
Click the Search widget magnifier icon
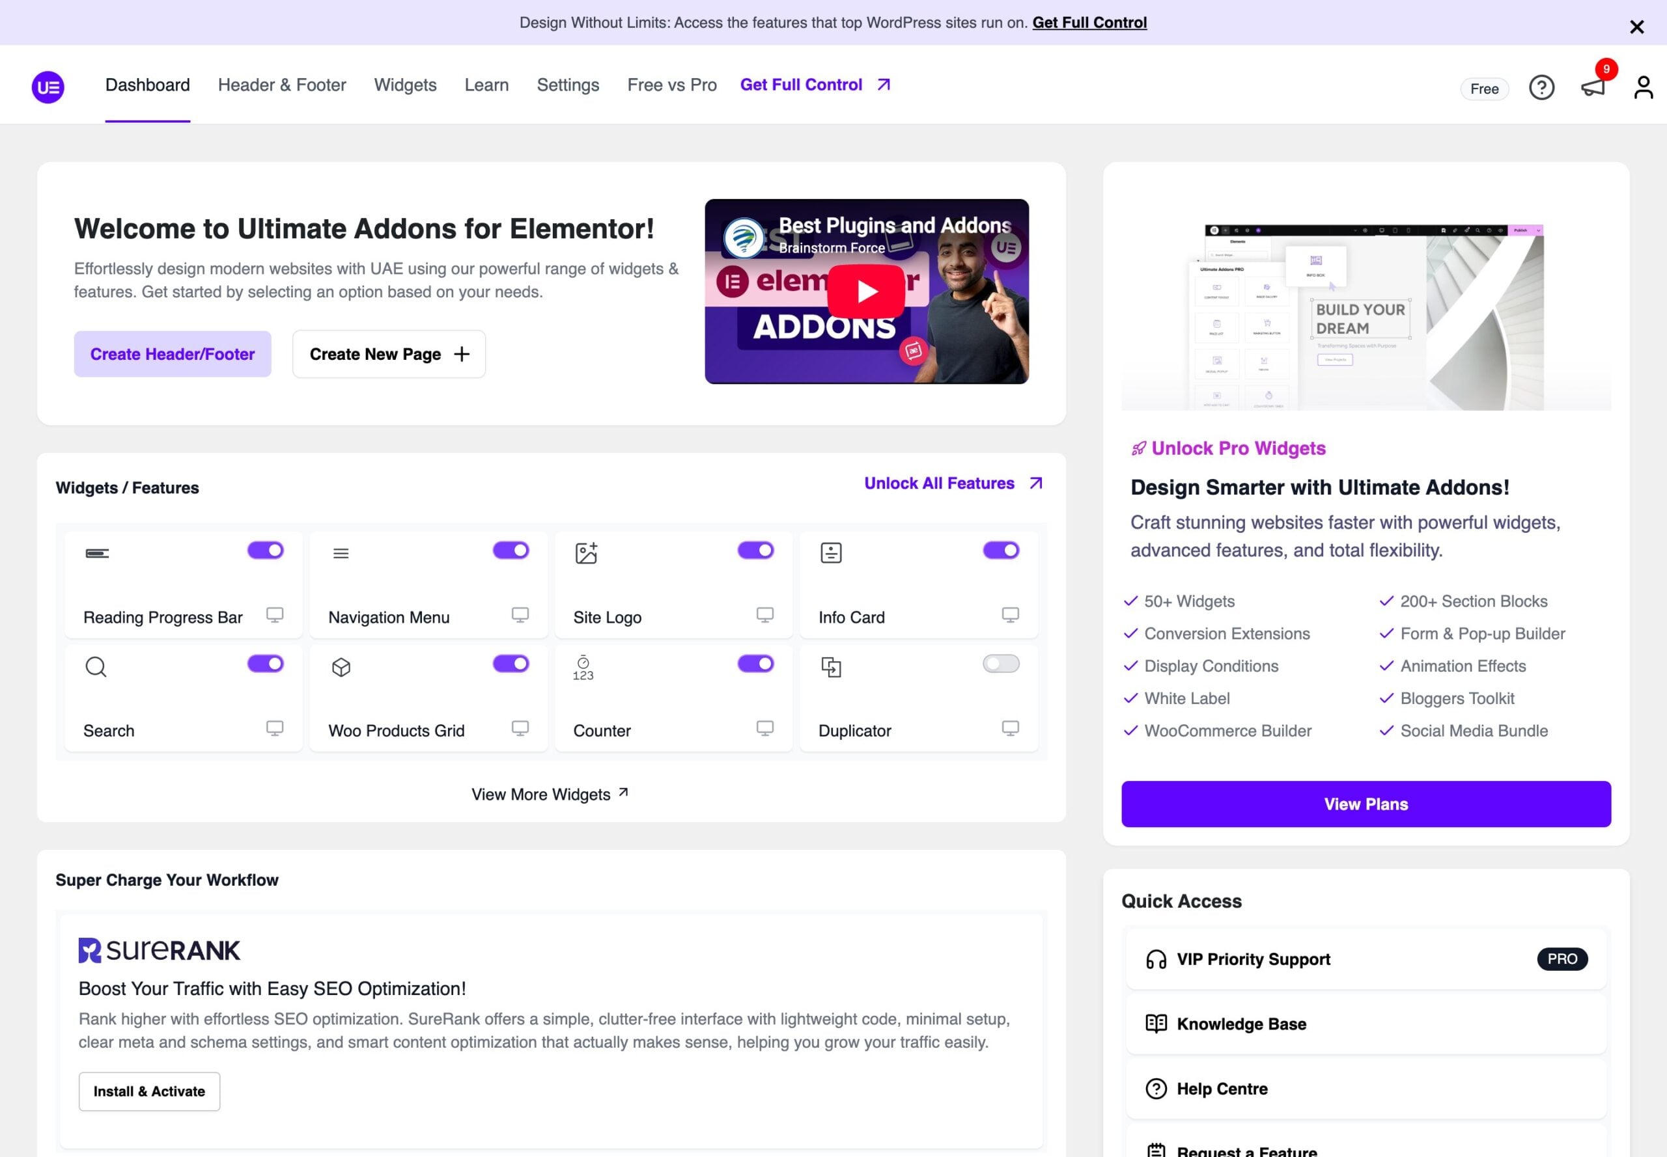pos(96,666)
